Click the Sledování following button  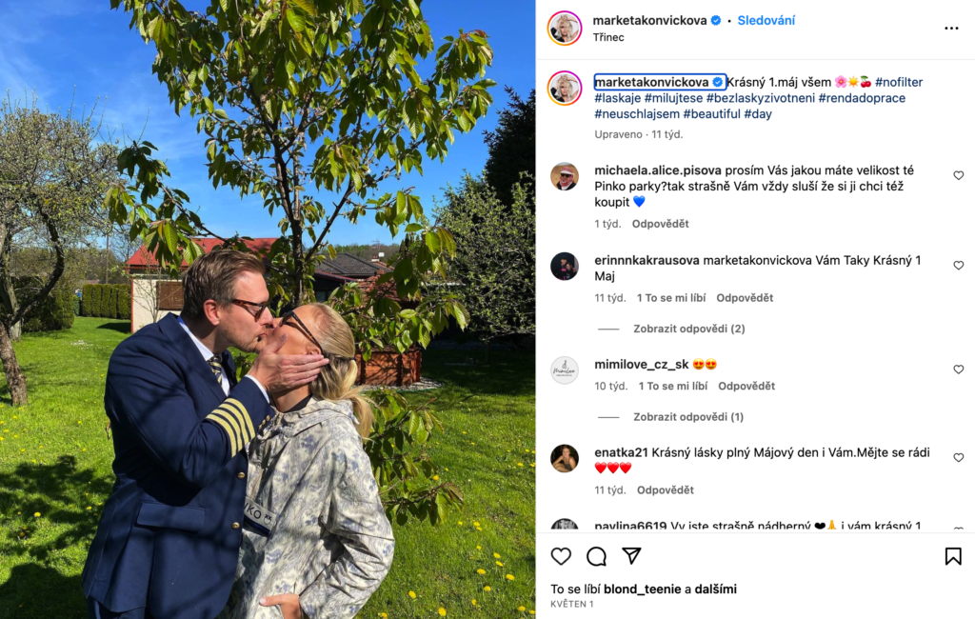point(766,21)
